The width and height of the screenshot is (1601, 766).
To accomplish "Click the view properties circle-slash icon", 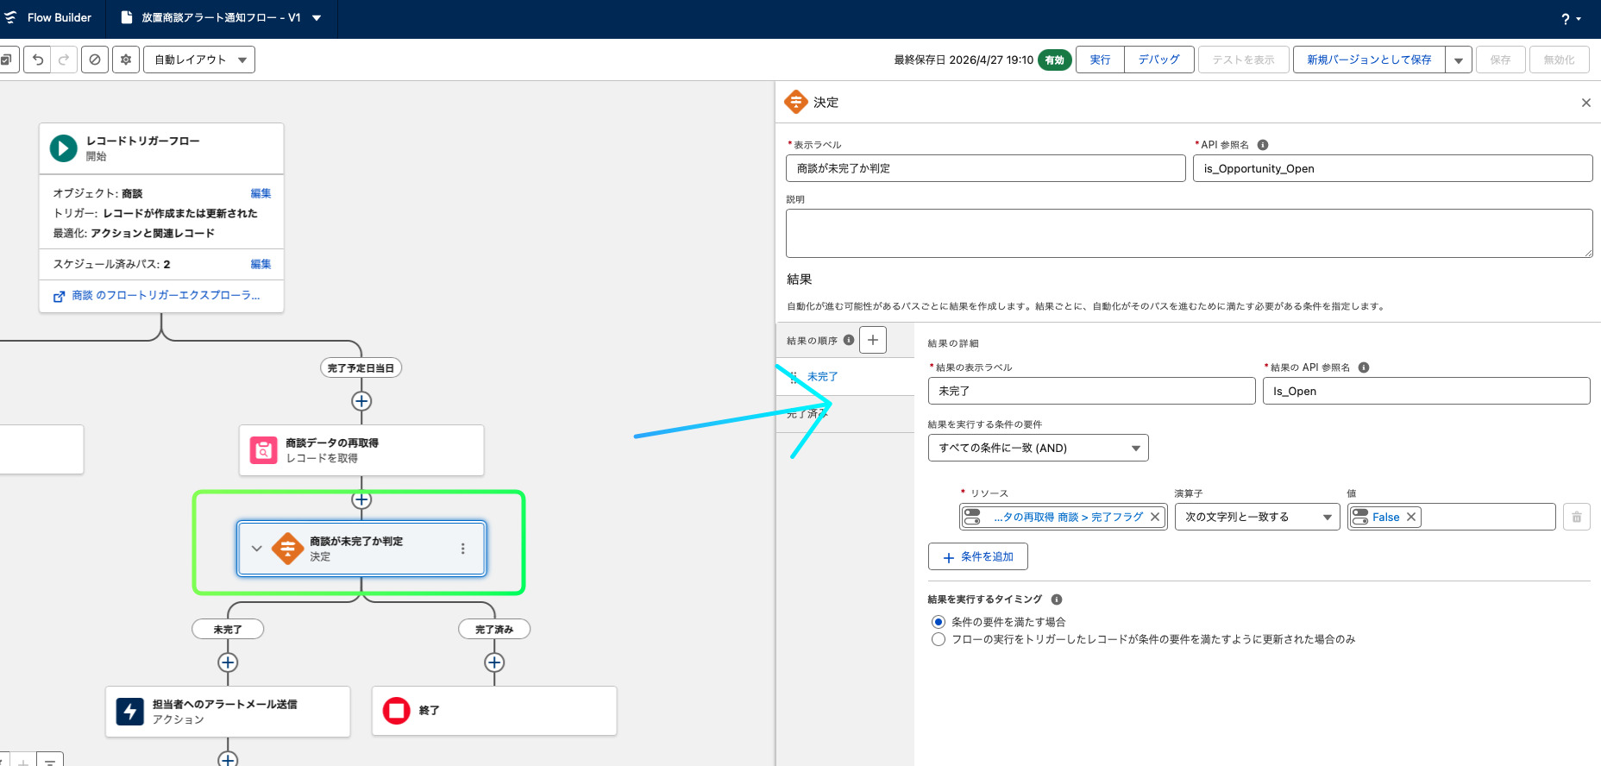I will point(95,60).
